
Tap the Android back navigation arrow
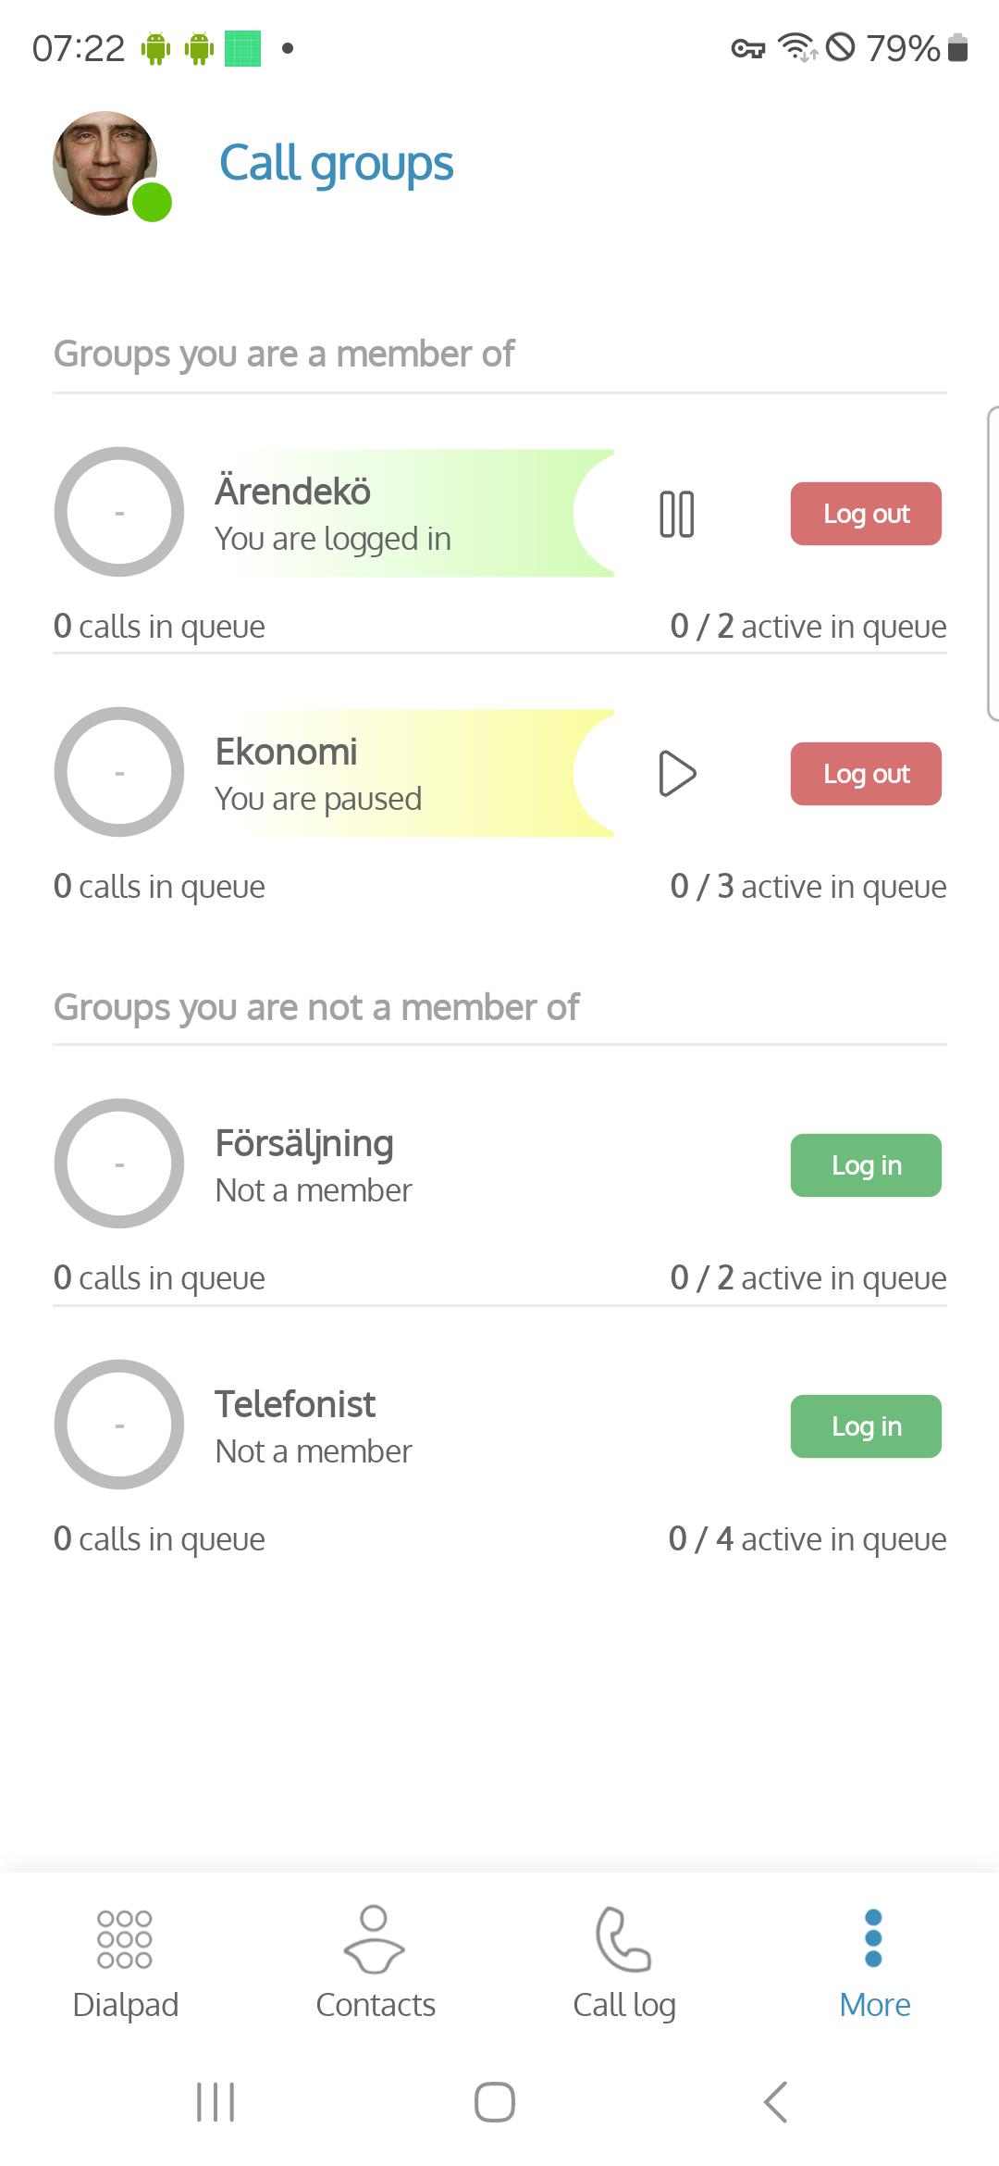tap(775, 2102)
